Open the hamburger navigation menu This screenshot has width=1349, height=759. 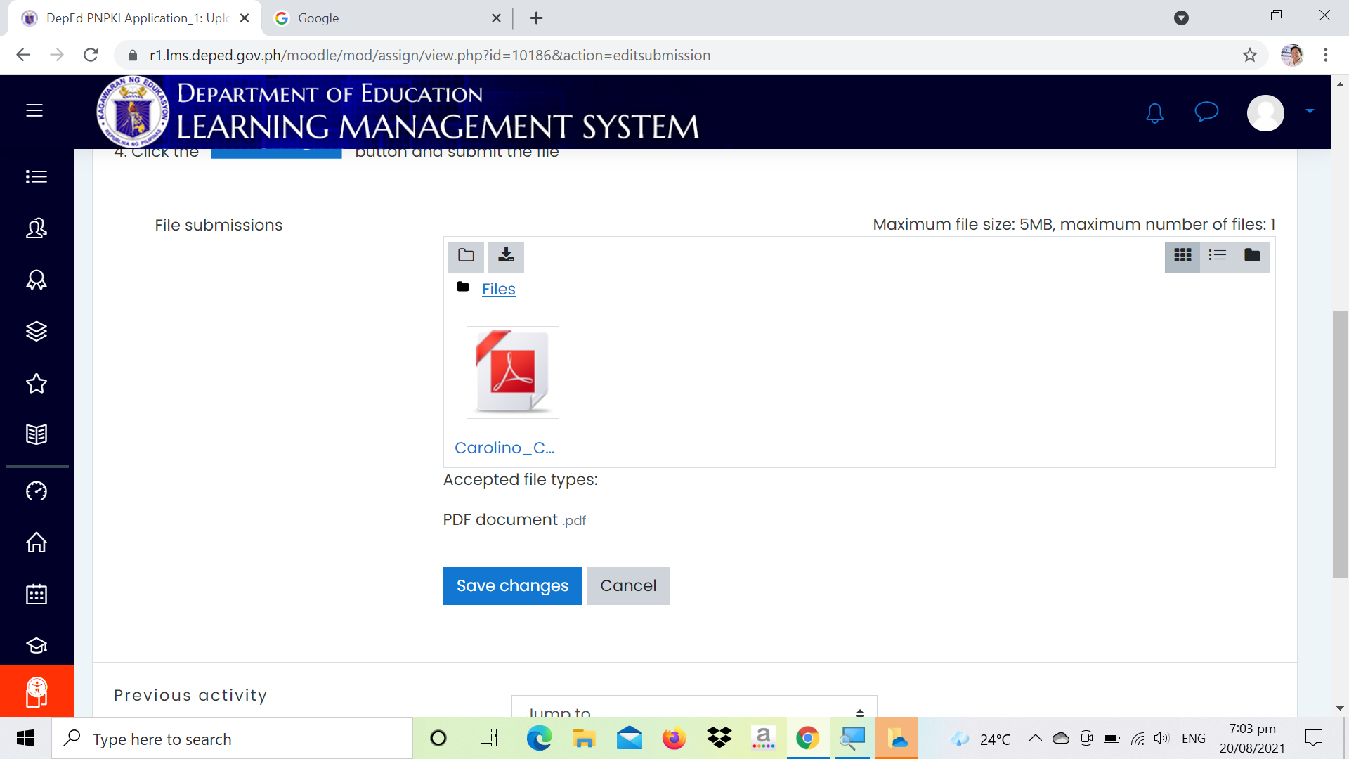pyautogui.click(x=34, y=110)
